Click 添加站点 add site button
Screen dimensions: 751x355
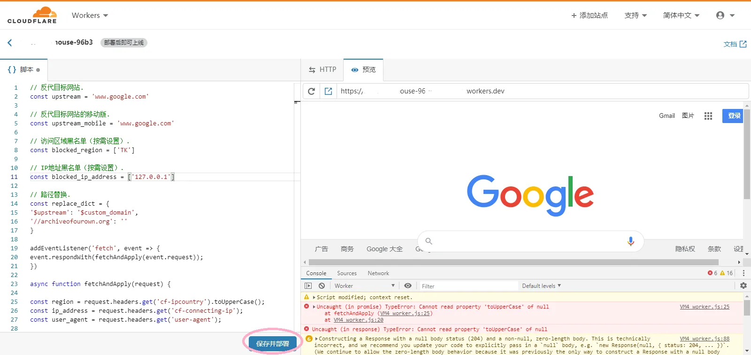tap(590, 15)
